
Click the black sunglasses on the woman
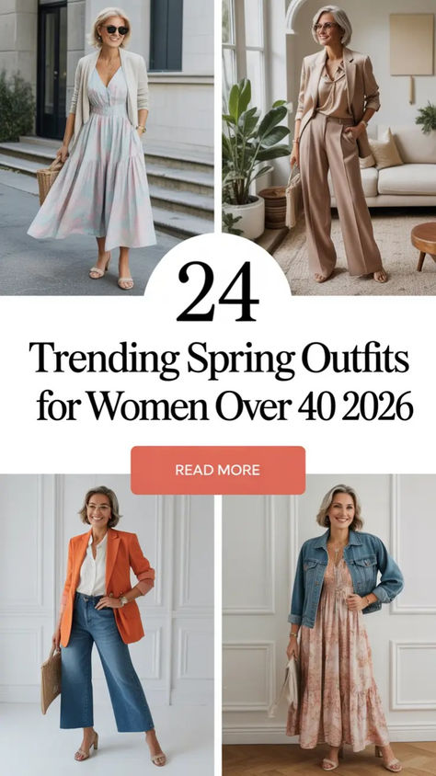117,29
